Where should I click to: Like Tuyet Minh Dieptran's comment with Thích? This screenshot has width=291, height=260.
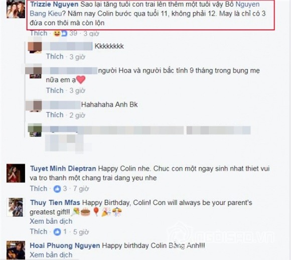pyautogui.click(x=39, y=189)
